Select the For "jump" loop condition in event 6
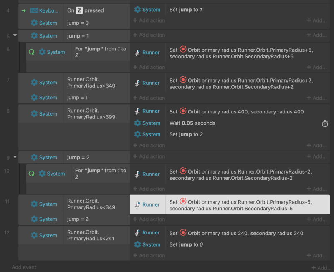Viewport: 334px width, 272px height. pos(101,52)
